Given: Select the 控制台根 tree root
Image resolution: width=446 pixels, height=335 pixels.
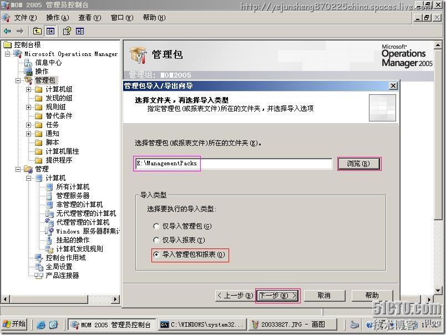Looking at the screenshot, I should (x=27, y=45).
